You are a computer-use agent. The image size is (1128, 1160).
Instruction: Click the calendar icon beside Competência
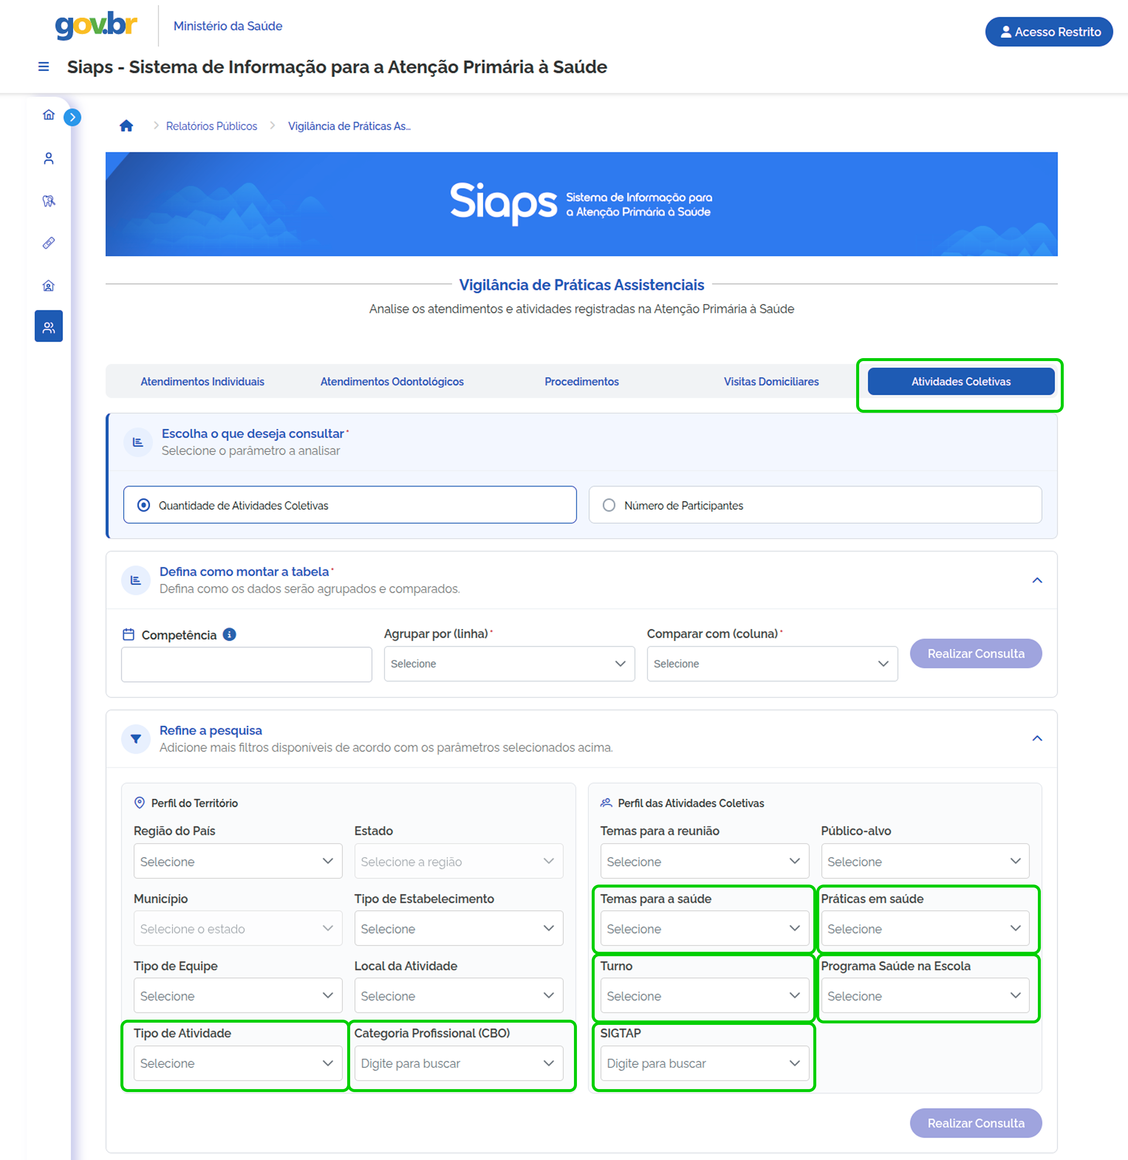128,635
